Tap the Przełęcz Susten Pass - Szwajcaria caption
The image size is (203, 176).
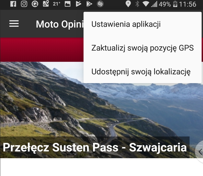[x=95, y=147]
